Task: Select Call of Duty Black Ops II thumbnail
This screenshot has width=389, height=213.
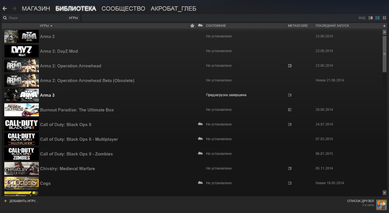Action: click(x=22, y=124)
